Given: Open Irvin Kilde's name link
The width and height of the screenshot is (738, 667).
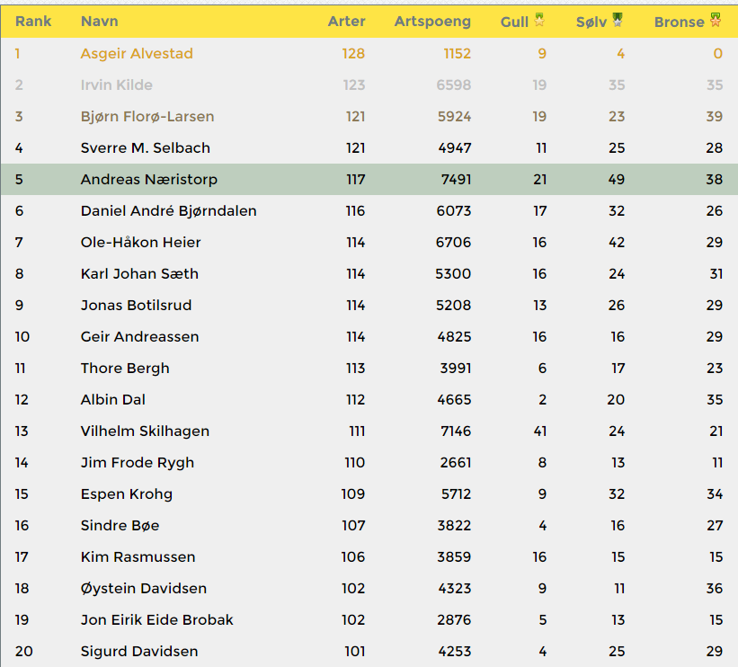Looking at the screenshot, I should pos(116,85).
